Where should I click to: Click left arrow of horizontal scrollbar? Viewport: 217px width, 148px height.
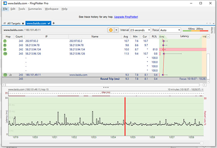pyautogui.click(x=4, y=85)
